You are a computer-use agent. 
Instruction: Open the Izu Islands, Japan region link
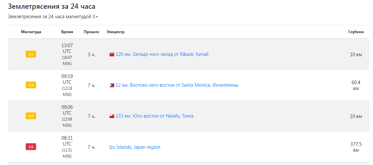pos(135,147)
